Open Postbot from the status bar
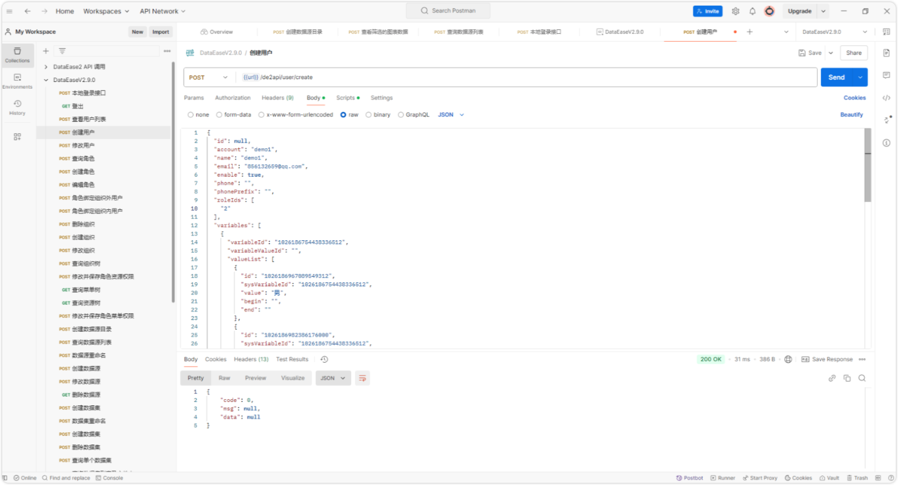 [x=690, y=478]
